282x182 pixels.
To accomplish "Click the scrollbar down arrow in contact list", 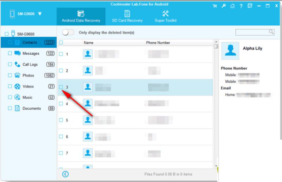I will pyautogui.click(x=216, y=166).
